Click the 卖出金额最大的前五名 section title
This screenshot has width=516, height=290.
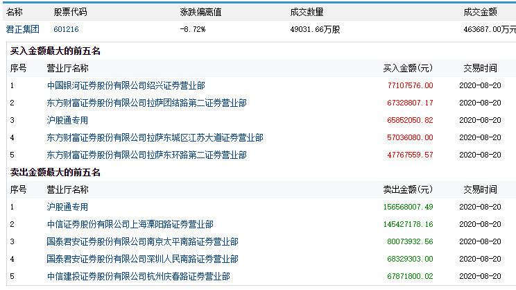tap(55, 173)
